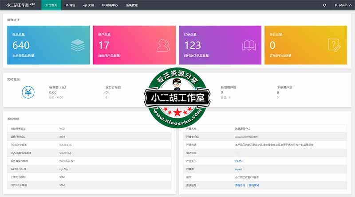
Task: Click the refresh icon in top bar
Action: point(324,5)
